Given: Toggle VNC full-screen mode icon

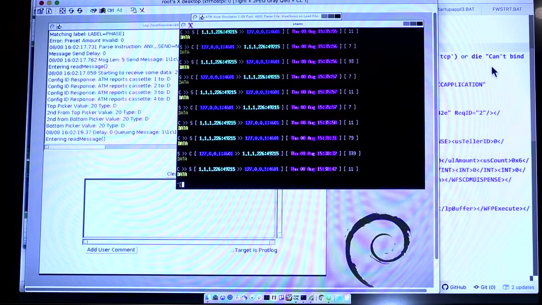Looking at the screenshot, I should tap(62, 11).
